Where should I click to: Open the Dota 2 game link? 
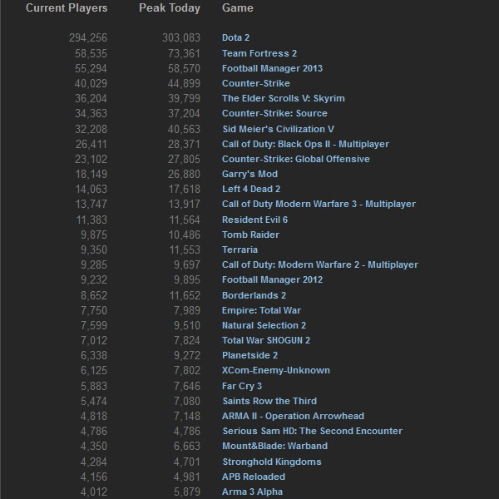(x=235, y=37)
